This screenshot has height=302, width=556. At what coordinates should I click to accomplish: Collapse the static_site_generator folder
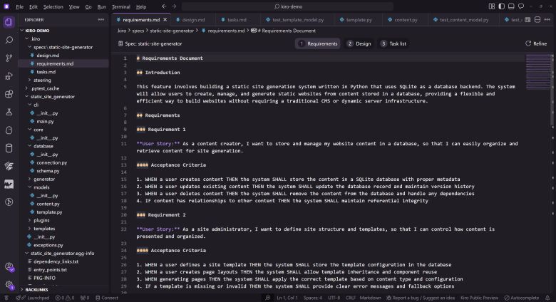pyautogui.click(x=27, y=96)
